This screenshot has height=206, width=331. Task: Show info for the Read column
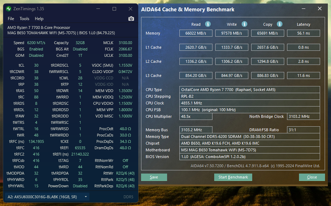pyautogui.click(x=208, y=24)
